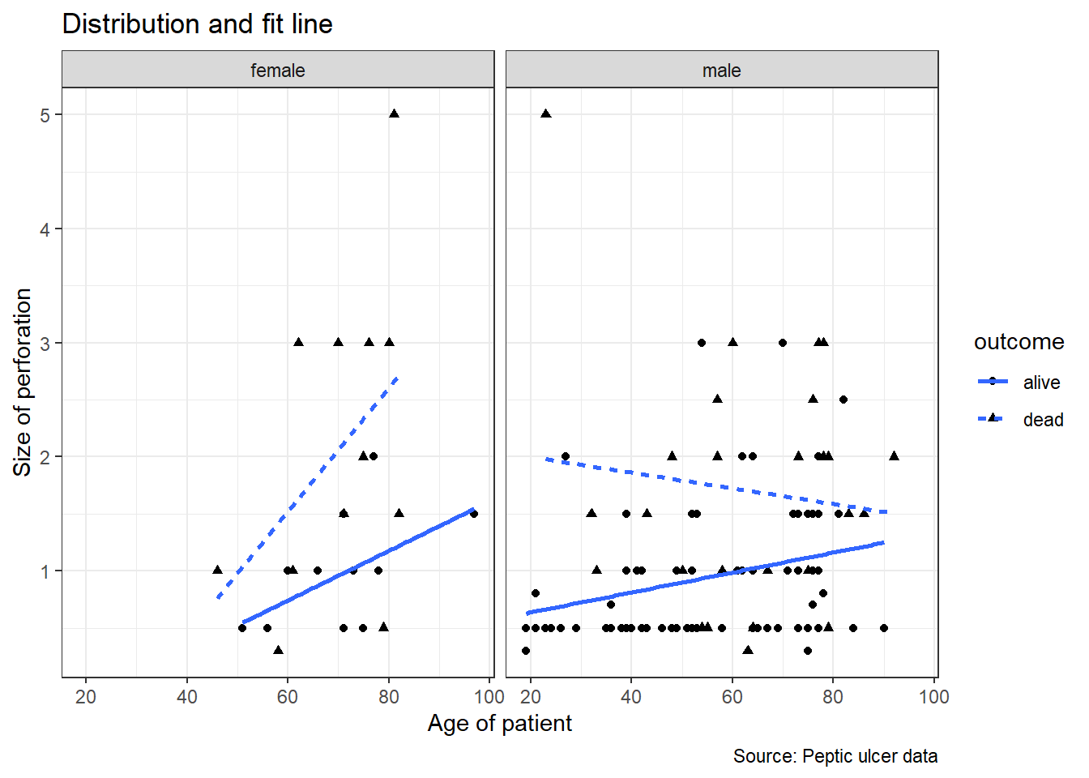Click the y-axis tick label 5
The image size is (1089, 778).
45,115
